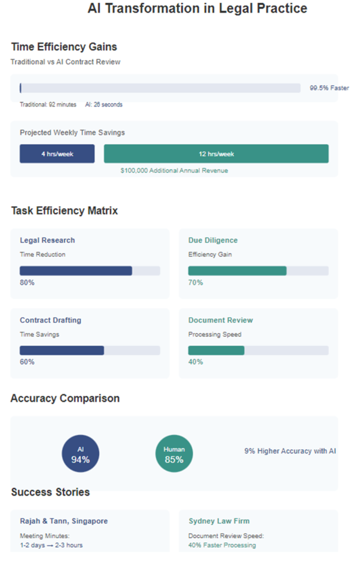The image size is (354, 562).
Task: Click the Human 85% accuracy circle
Action: click(x=174, y=454)
